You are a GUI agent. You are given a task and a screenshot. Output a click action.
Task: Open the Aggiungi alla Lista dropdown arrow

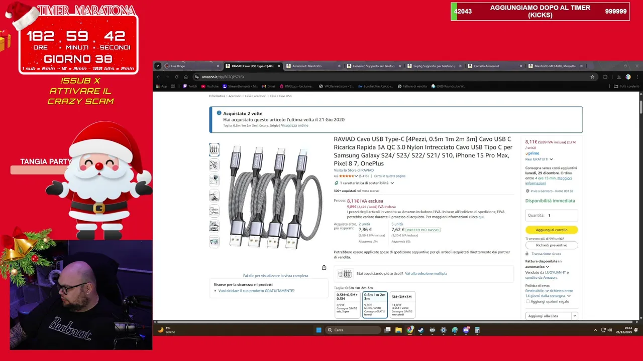click(x=574, y=316)
